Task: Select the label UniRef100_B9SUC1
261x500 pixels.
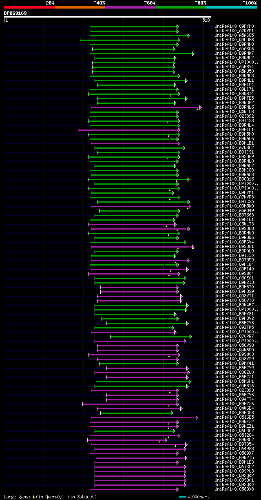Action: click(234, 246)
